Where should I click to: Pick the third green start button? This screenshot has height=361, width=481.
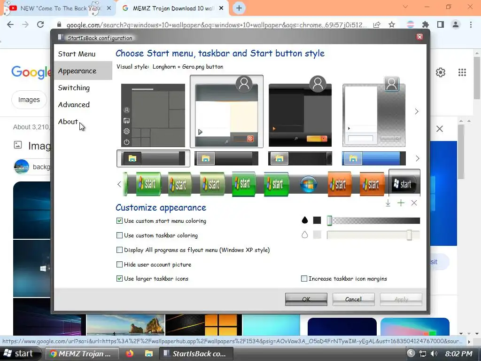[x=212, y=184]
